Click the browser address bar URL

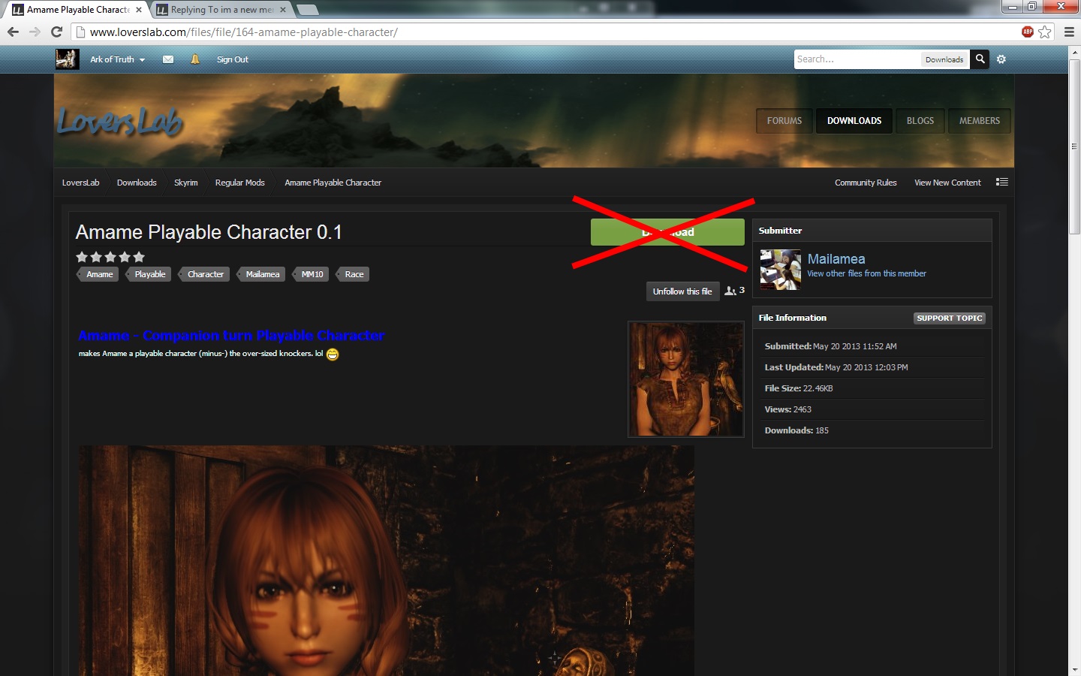[244, 32]
